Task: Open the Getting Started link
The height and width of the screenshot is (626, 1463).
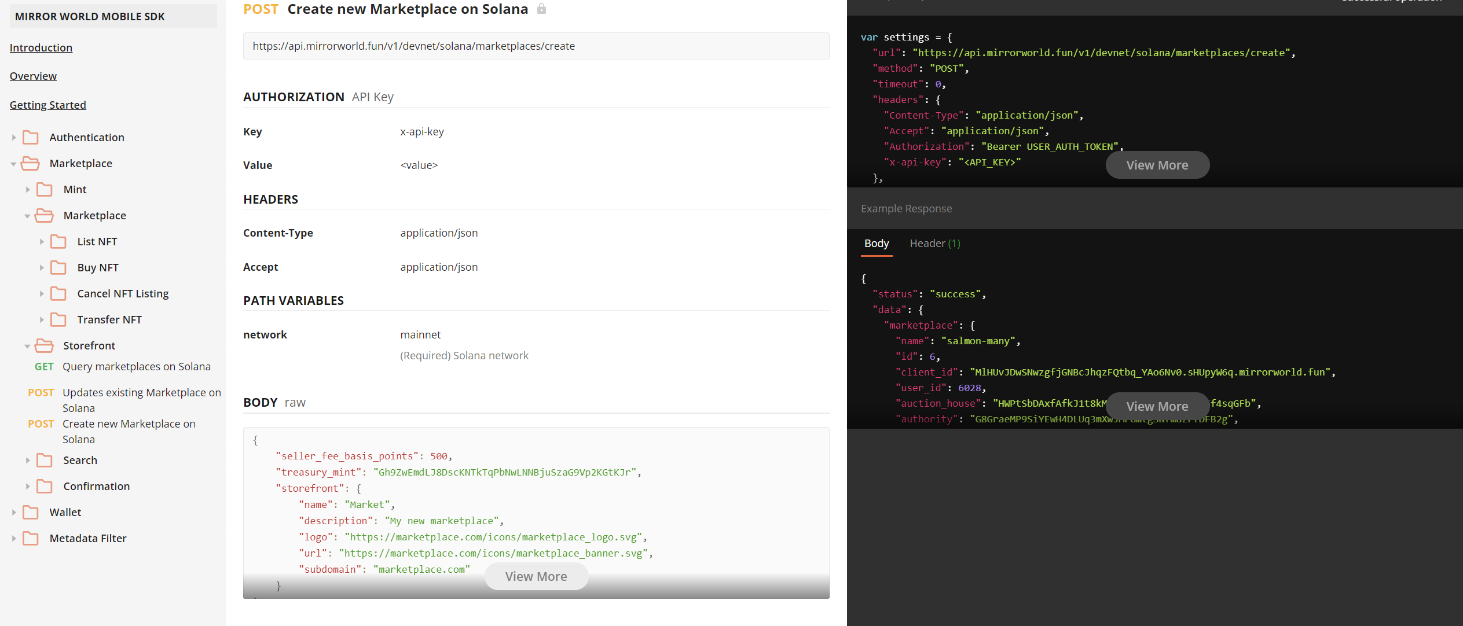Action: [x=48, y=105]
